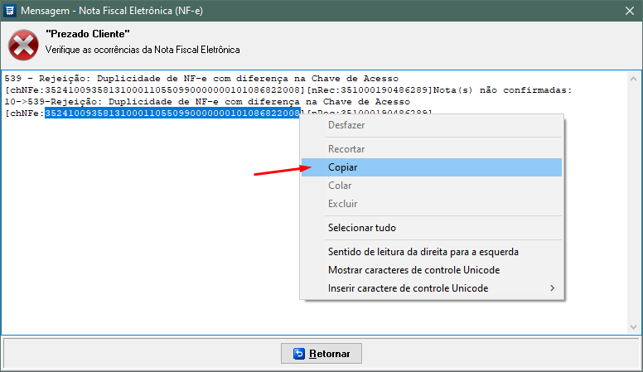
Task: Click Selecionar tudo in the context menu
Action: [x=362, y=228]
